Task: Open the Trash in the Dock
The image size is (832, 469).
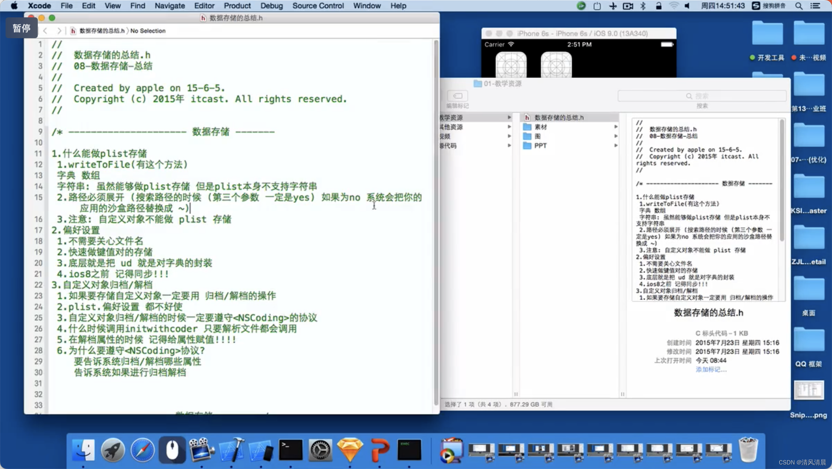Action: pos(748,450)
